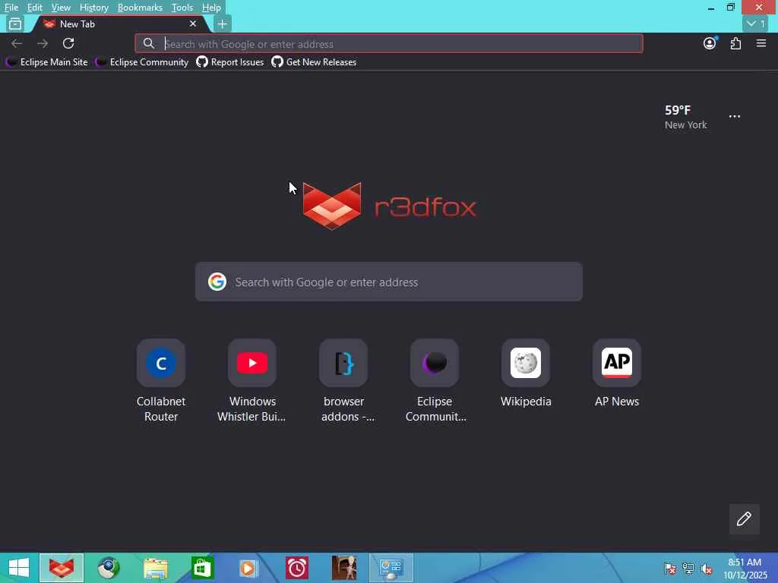Open the View menu
The image size is (778, 583).
tap(61, 8)
